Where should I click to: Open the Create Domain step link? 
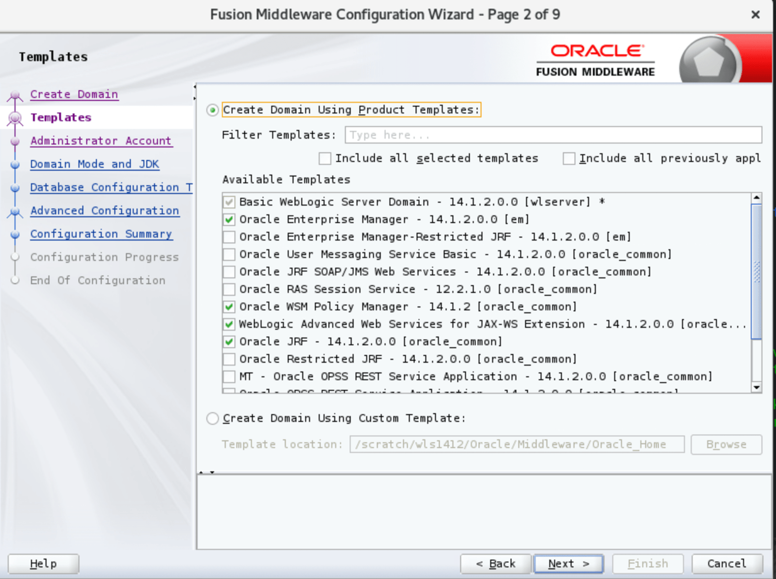(74, 94)
